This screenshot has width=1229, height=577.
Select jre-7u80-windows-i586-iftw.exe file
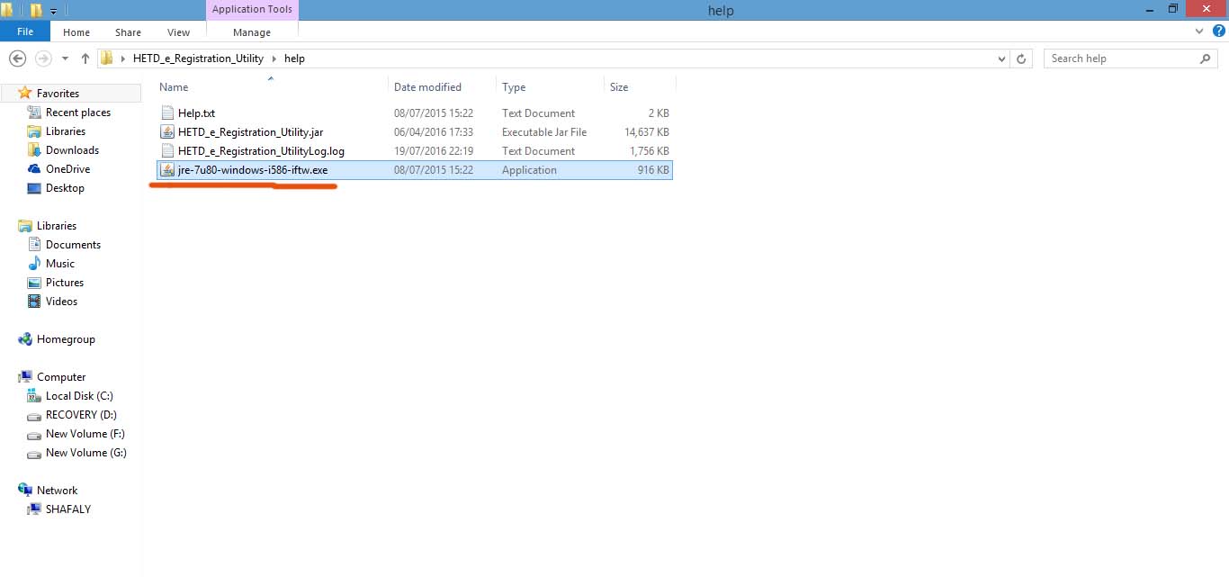click(x=253, y=170)
